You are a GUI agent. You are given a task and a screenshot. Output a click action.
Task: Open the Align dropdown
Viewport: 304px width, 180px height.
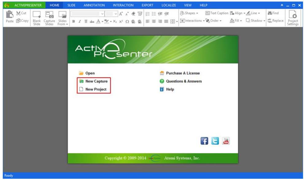click(x=237, y=13)
